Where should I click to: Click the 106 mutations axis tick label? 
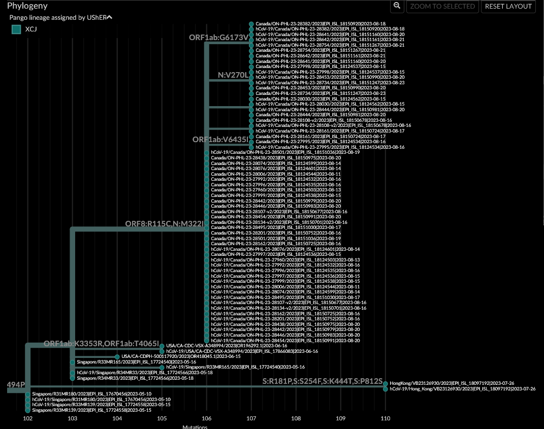(207, 419)
